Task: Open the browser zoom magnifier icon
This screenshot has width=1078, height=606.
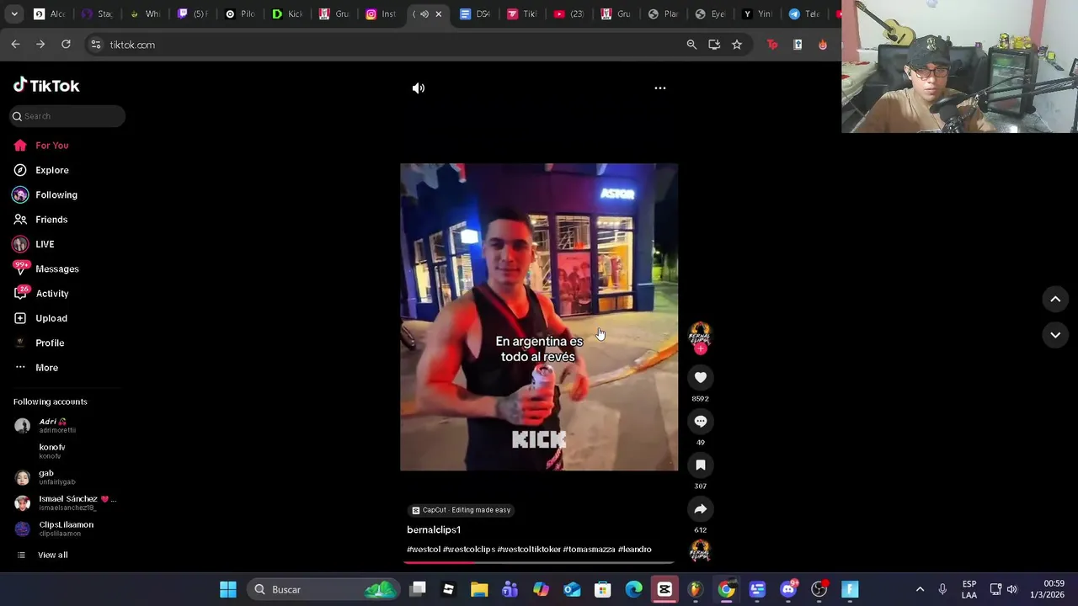Action: tap(691, 45)
